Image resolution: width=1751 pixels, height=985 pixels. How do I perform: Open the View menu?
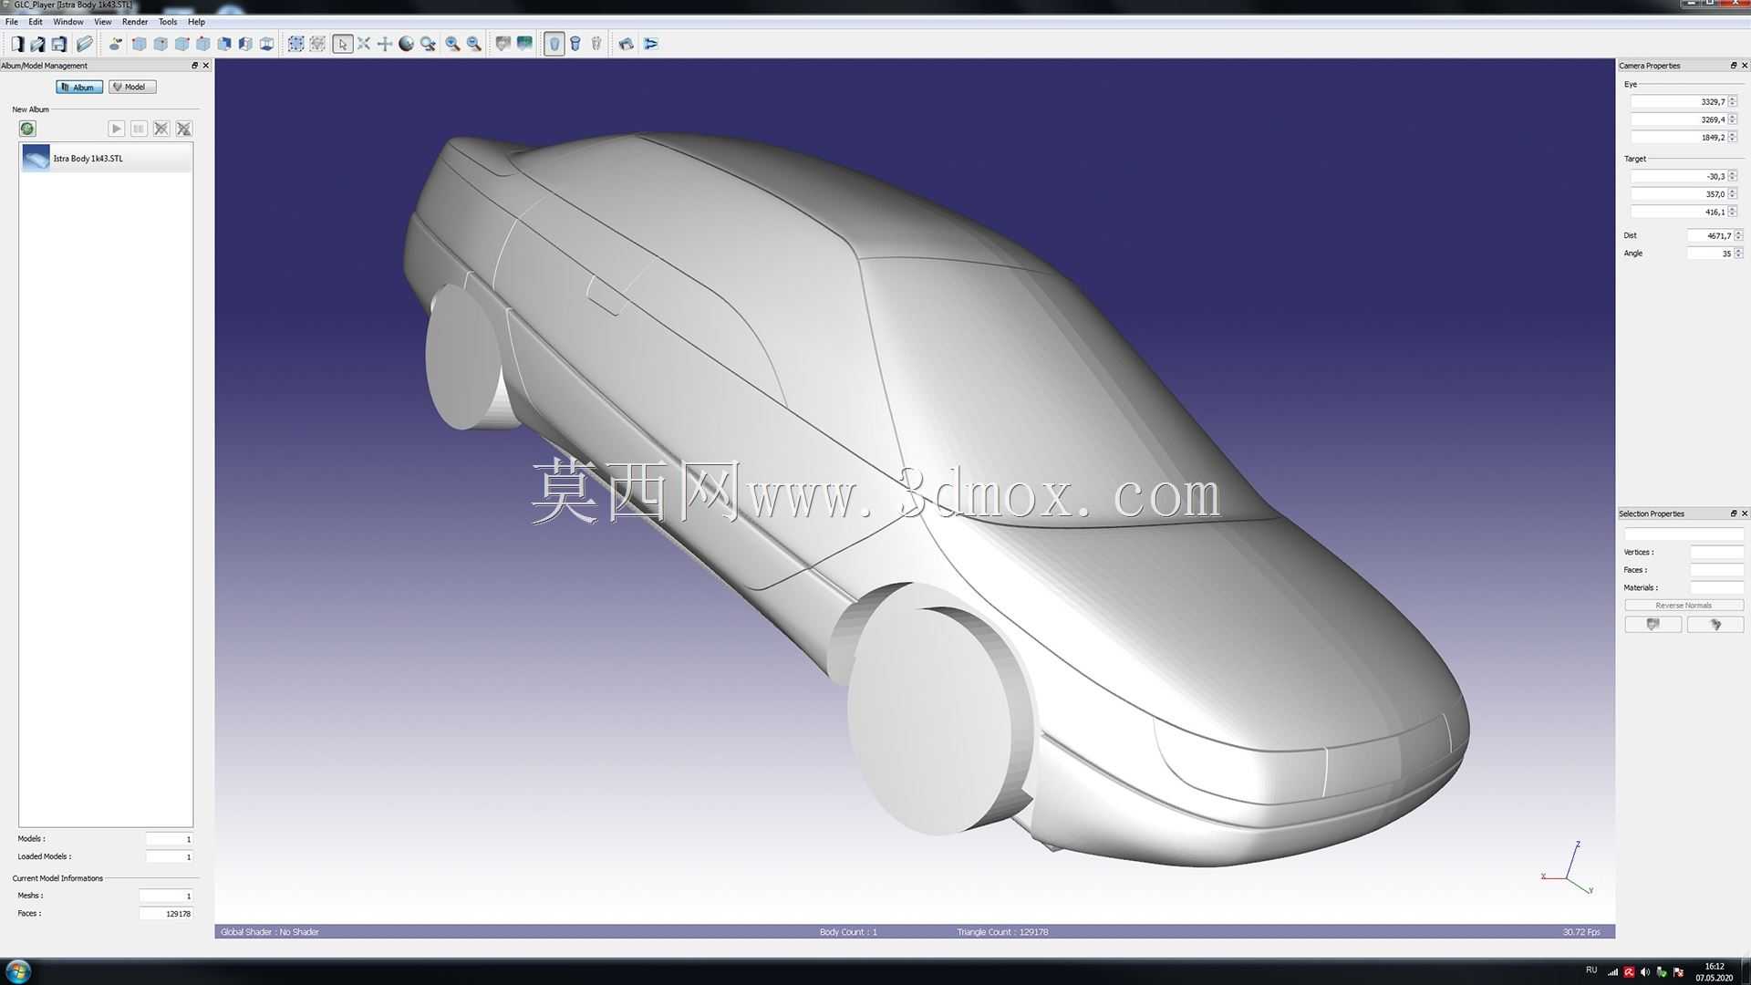click(103, 22)
